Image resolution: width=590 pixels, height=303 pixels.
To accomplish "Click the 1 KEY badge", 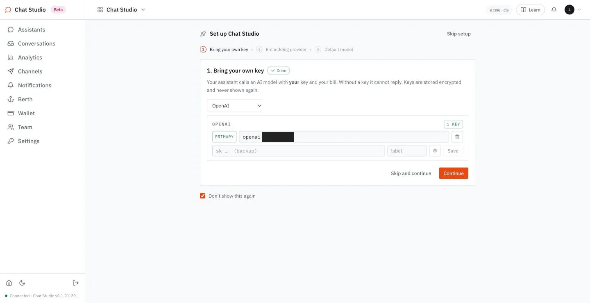I will coord(453,124).
